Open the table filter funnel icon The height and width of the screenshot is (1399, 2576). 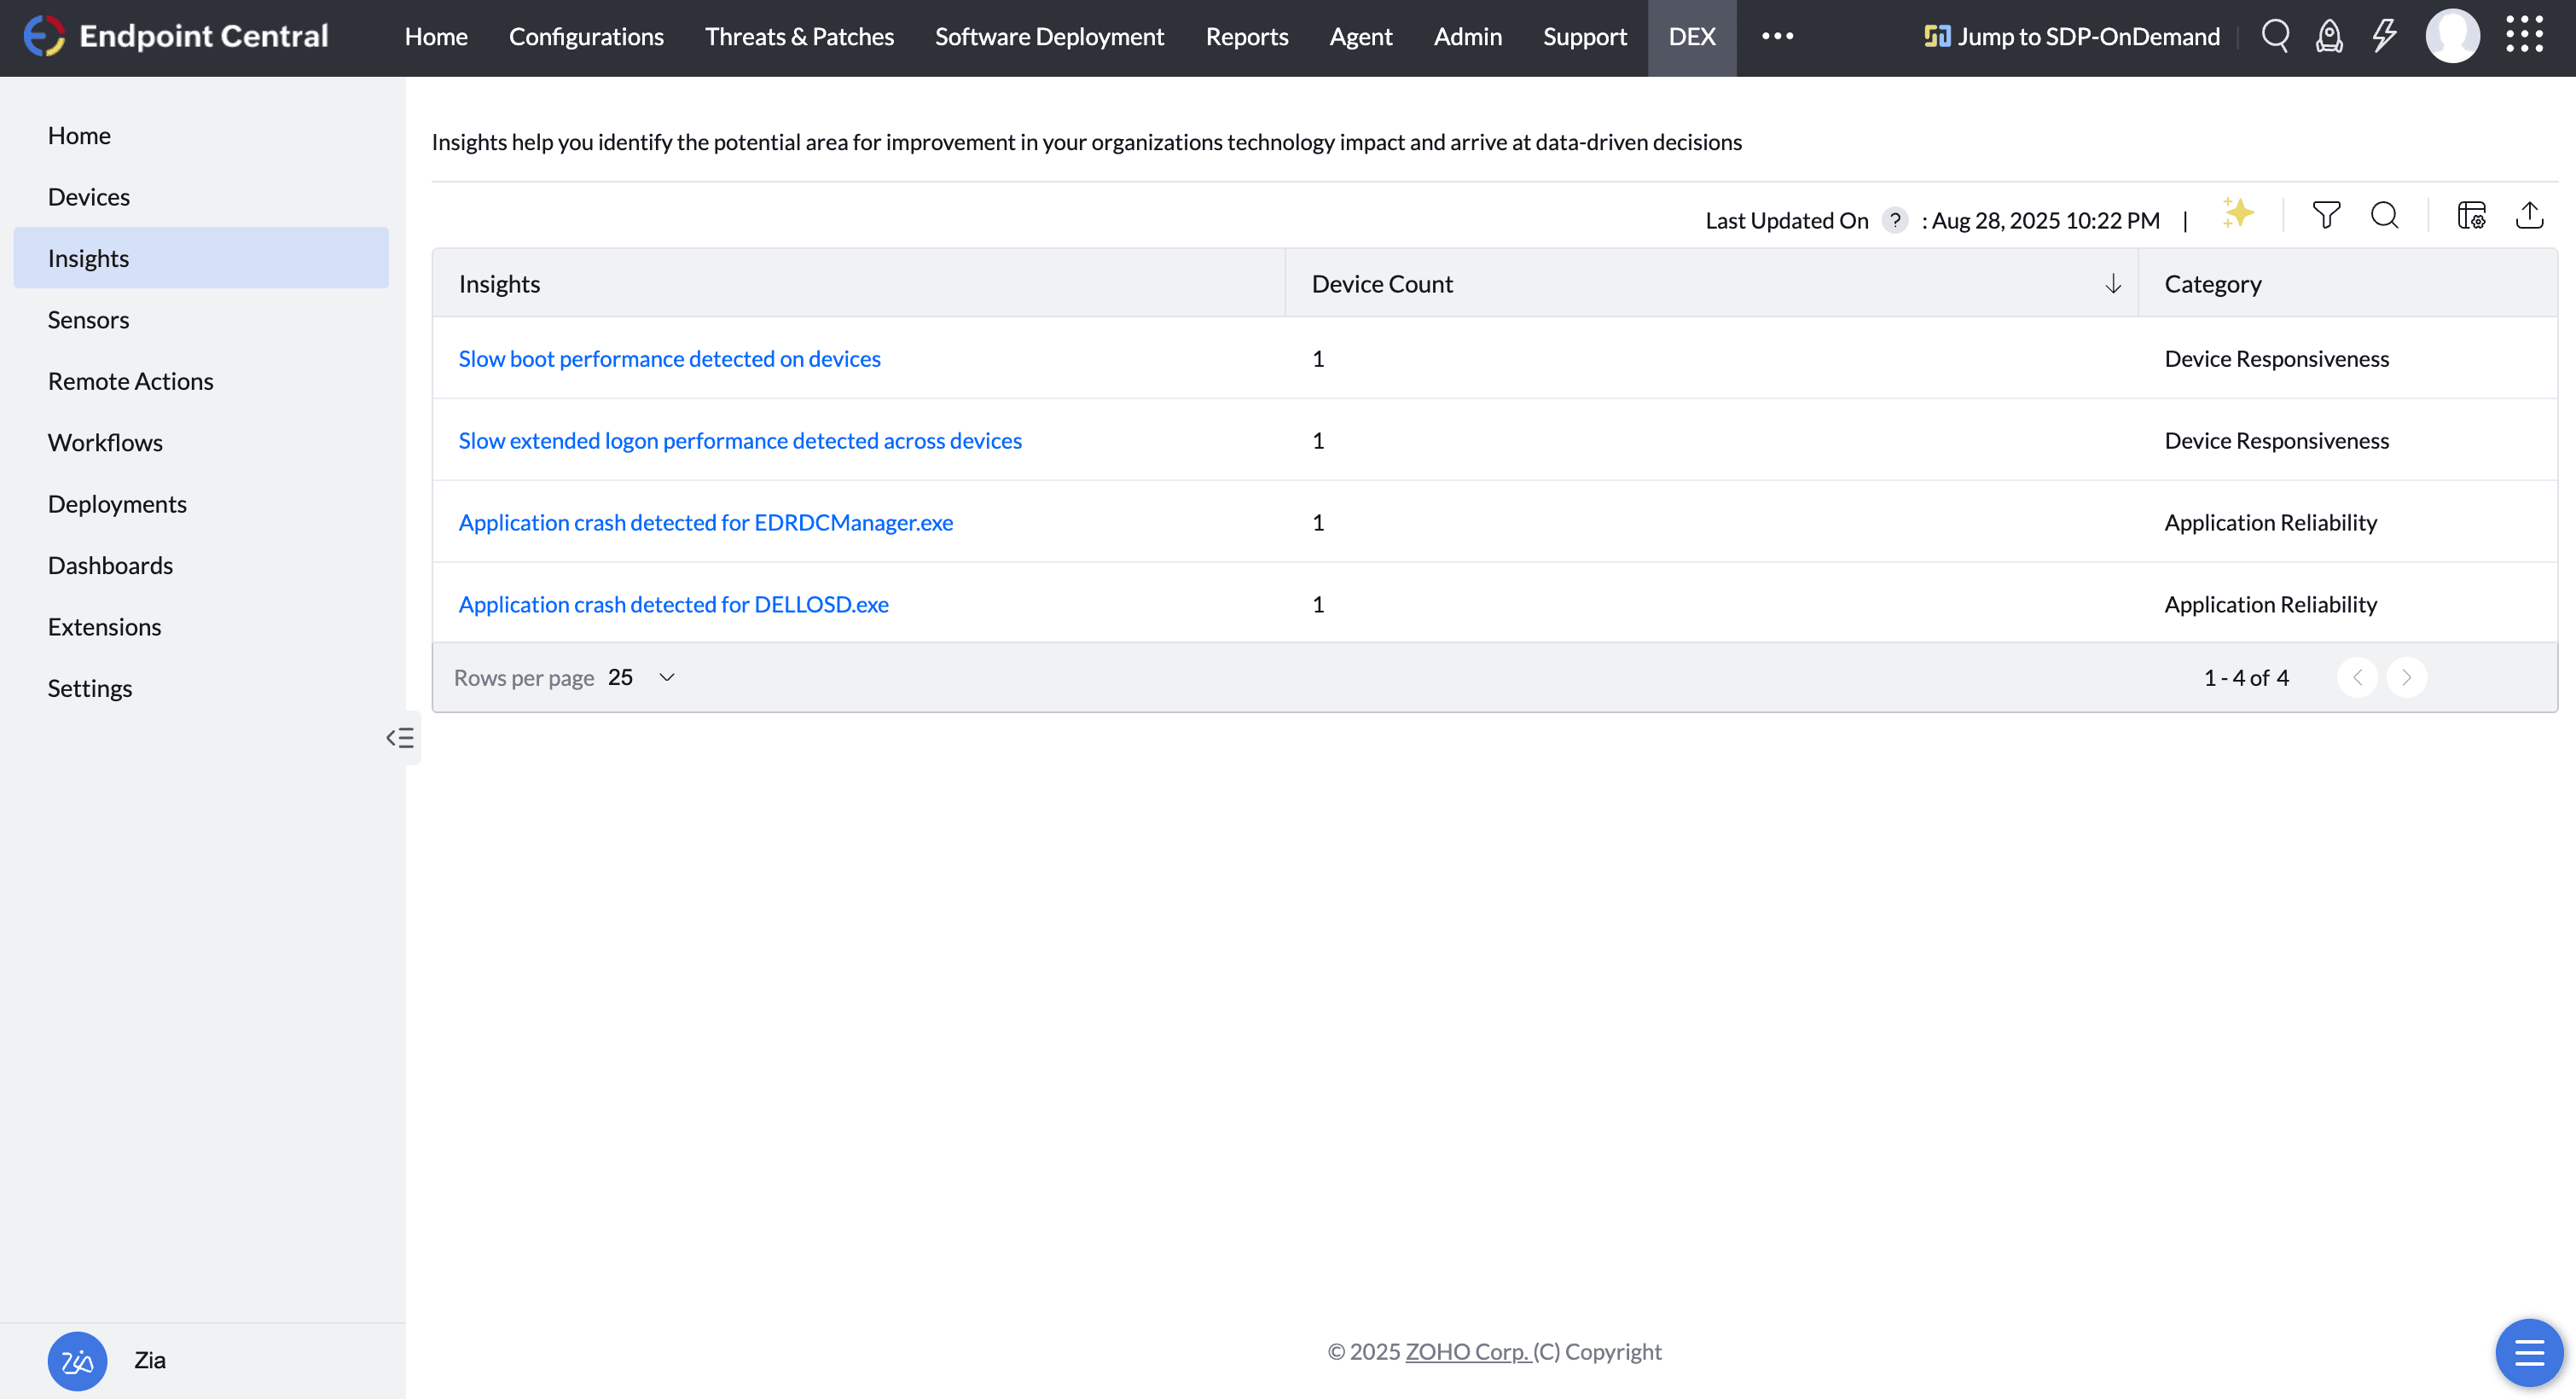2326,216
